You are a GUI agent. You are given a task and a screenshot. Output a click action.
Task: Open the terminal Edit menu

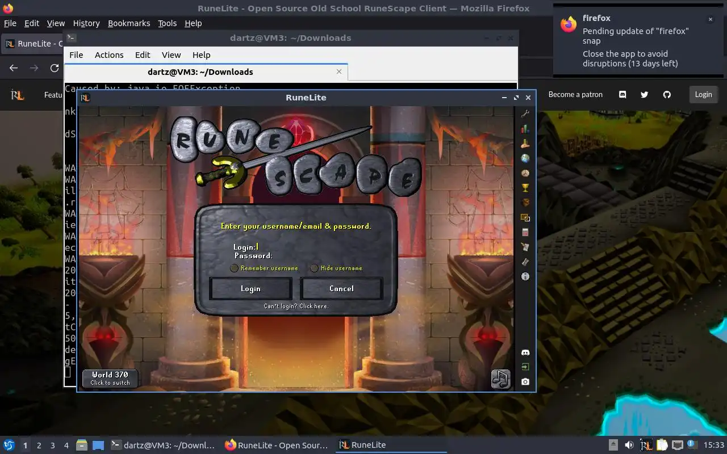coord(143,55)
